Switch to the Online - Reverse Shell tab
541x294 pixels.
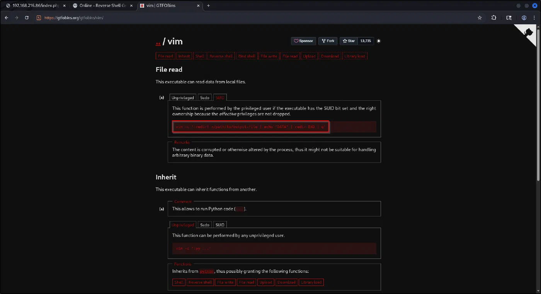pos(102,6)
